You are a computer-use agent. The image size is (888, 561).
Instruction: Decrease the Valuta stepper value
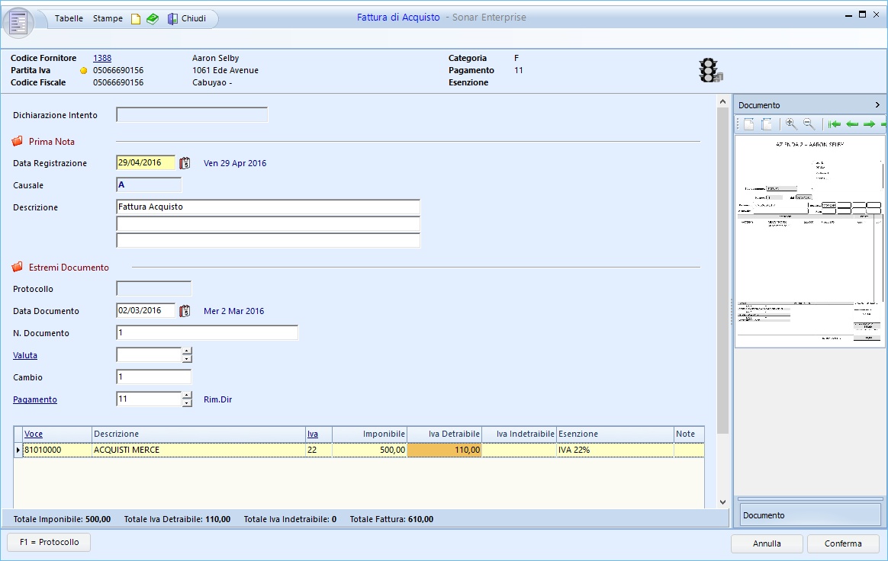(187, 359)
